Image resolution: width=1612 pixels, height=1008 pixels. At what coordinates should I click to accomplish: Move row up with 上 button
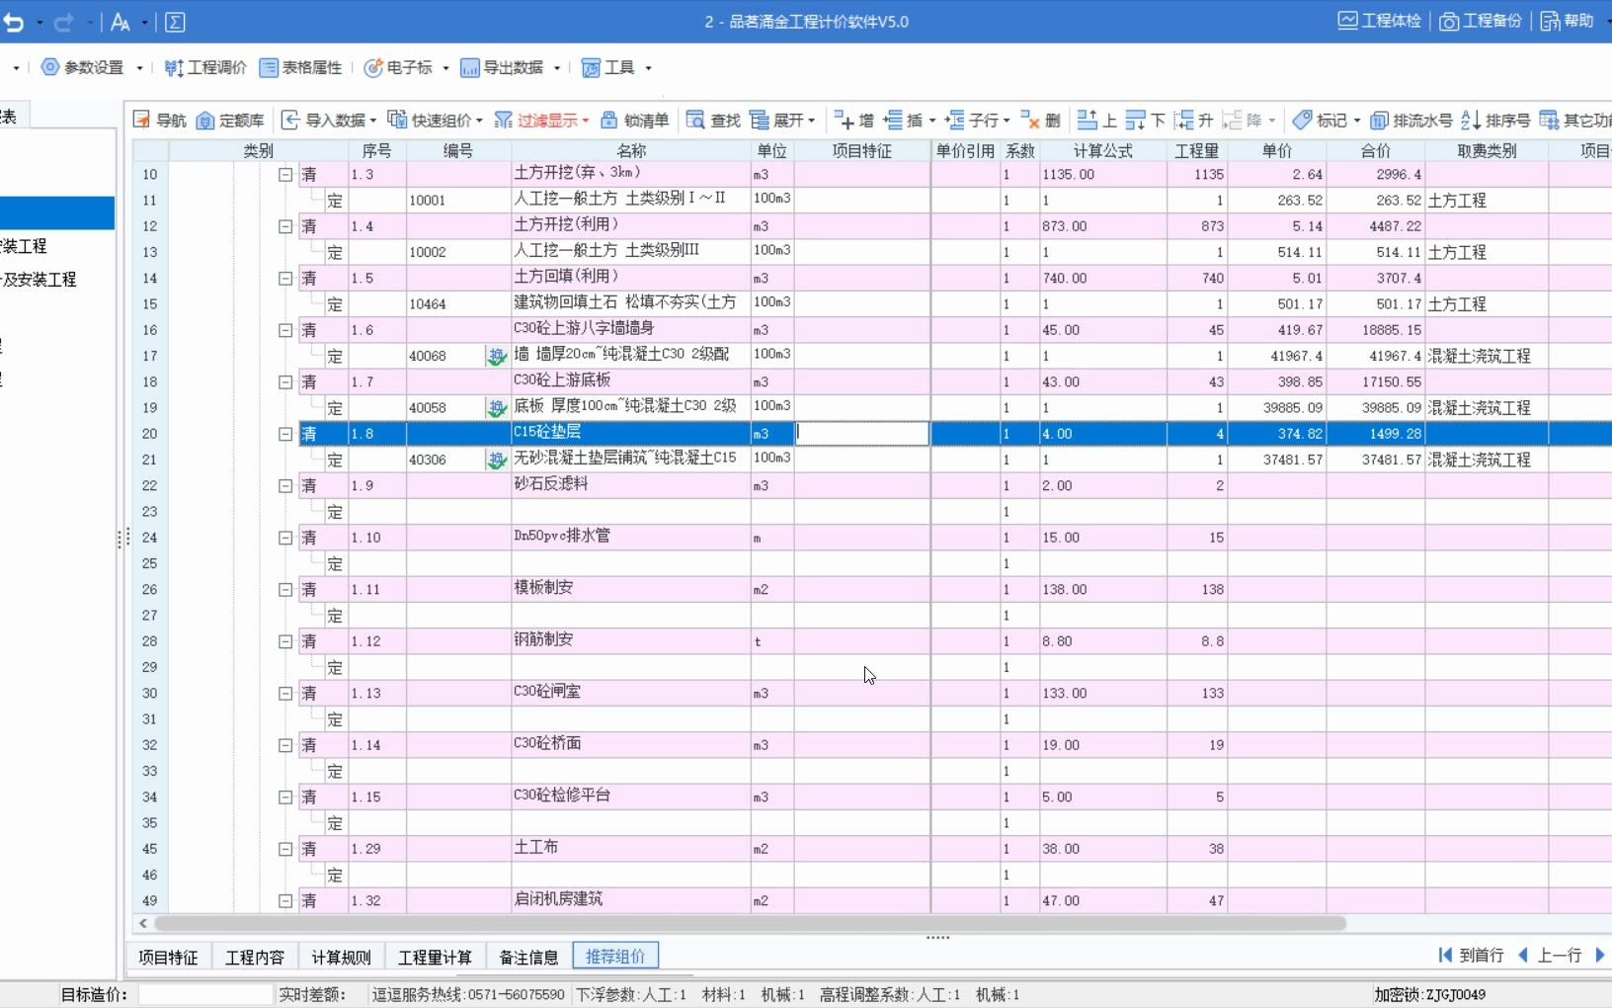pos(1097,120)
